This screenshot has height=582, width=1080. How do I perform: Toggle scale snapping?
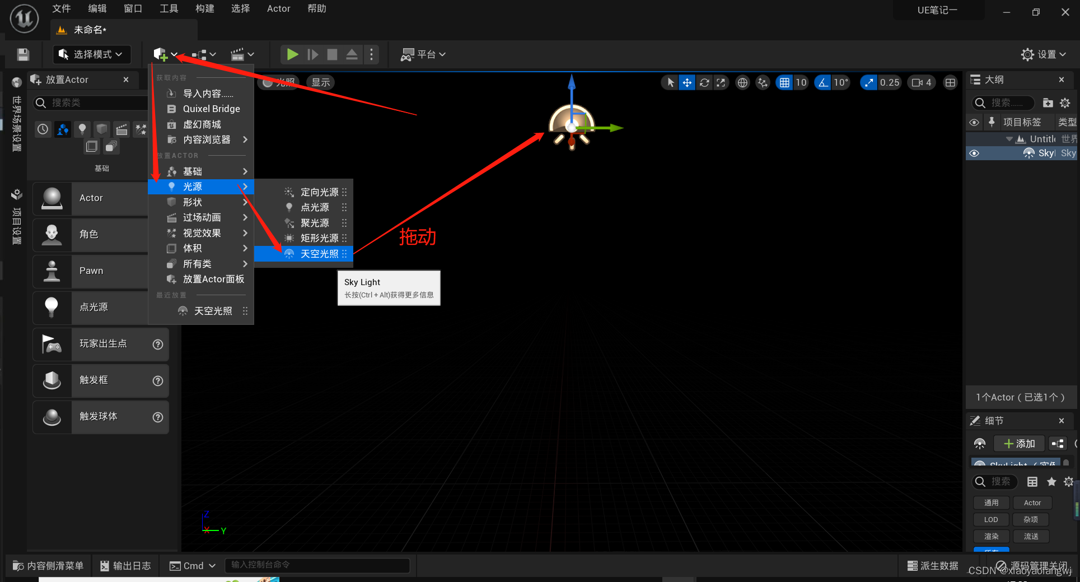click(868, 82)
